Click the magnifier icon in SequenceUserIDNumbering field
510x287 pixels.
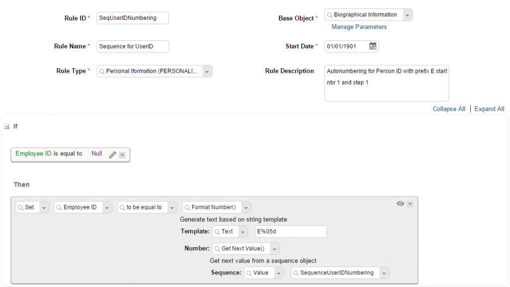pyautogui.click(x=296, y=273)
